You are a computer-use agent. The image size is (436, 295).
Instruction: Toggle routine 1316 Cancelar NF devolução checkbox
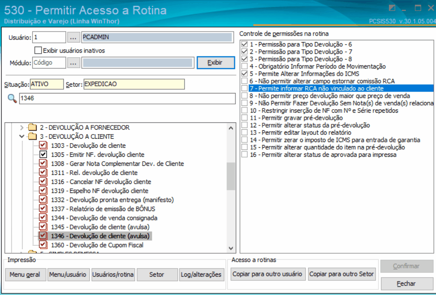[x=43, y=181]
